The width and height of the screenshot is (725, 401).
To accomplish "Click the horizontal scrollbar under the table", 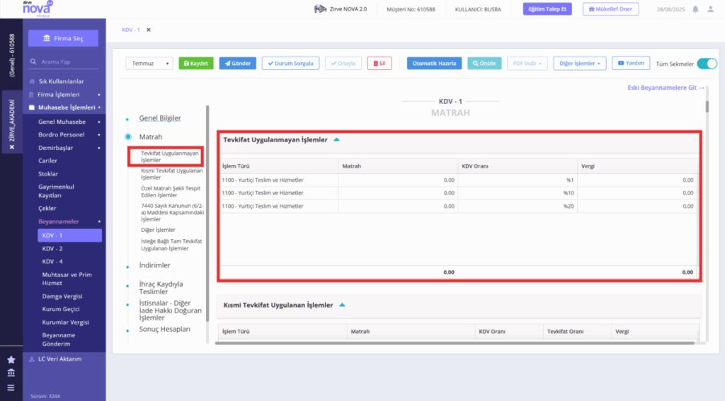I will click(x=455, y=343).
